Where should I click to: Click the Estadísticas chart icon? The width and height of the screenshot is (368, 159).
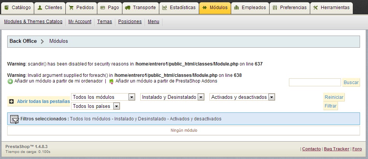tap(165, 8)
